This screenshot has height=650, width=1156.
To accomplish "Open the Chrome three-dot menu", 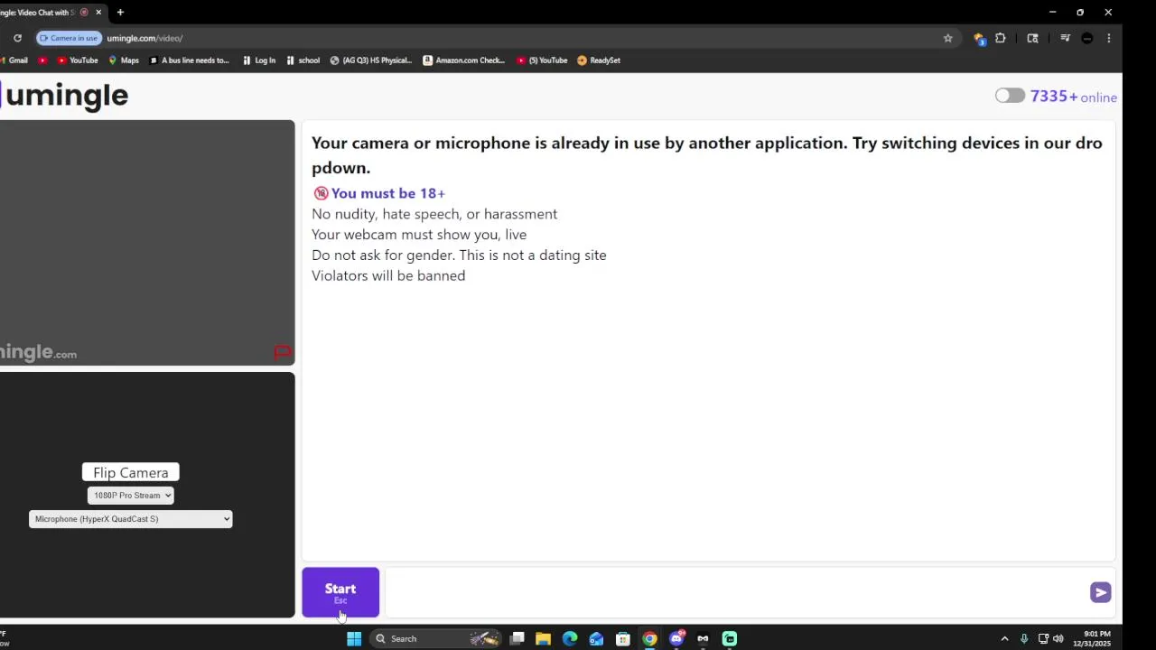I will point(1108,38).
